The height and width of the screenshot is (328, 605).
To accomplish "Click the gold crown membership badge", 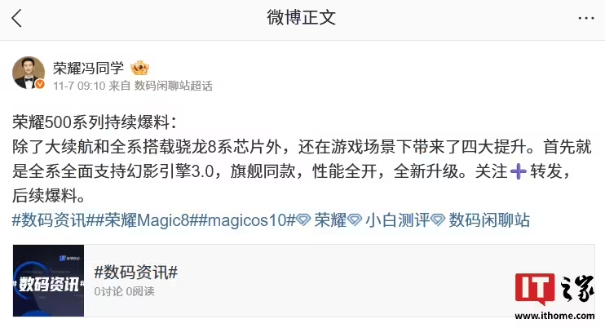I will [139, 69].
